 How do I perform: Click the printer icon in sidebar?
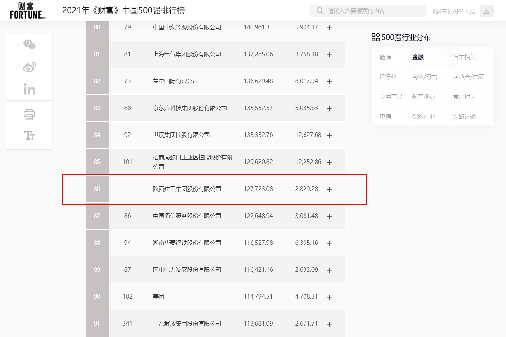(x=29, y=115)
